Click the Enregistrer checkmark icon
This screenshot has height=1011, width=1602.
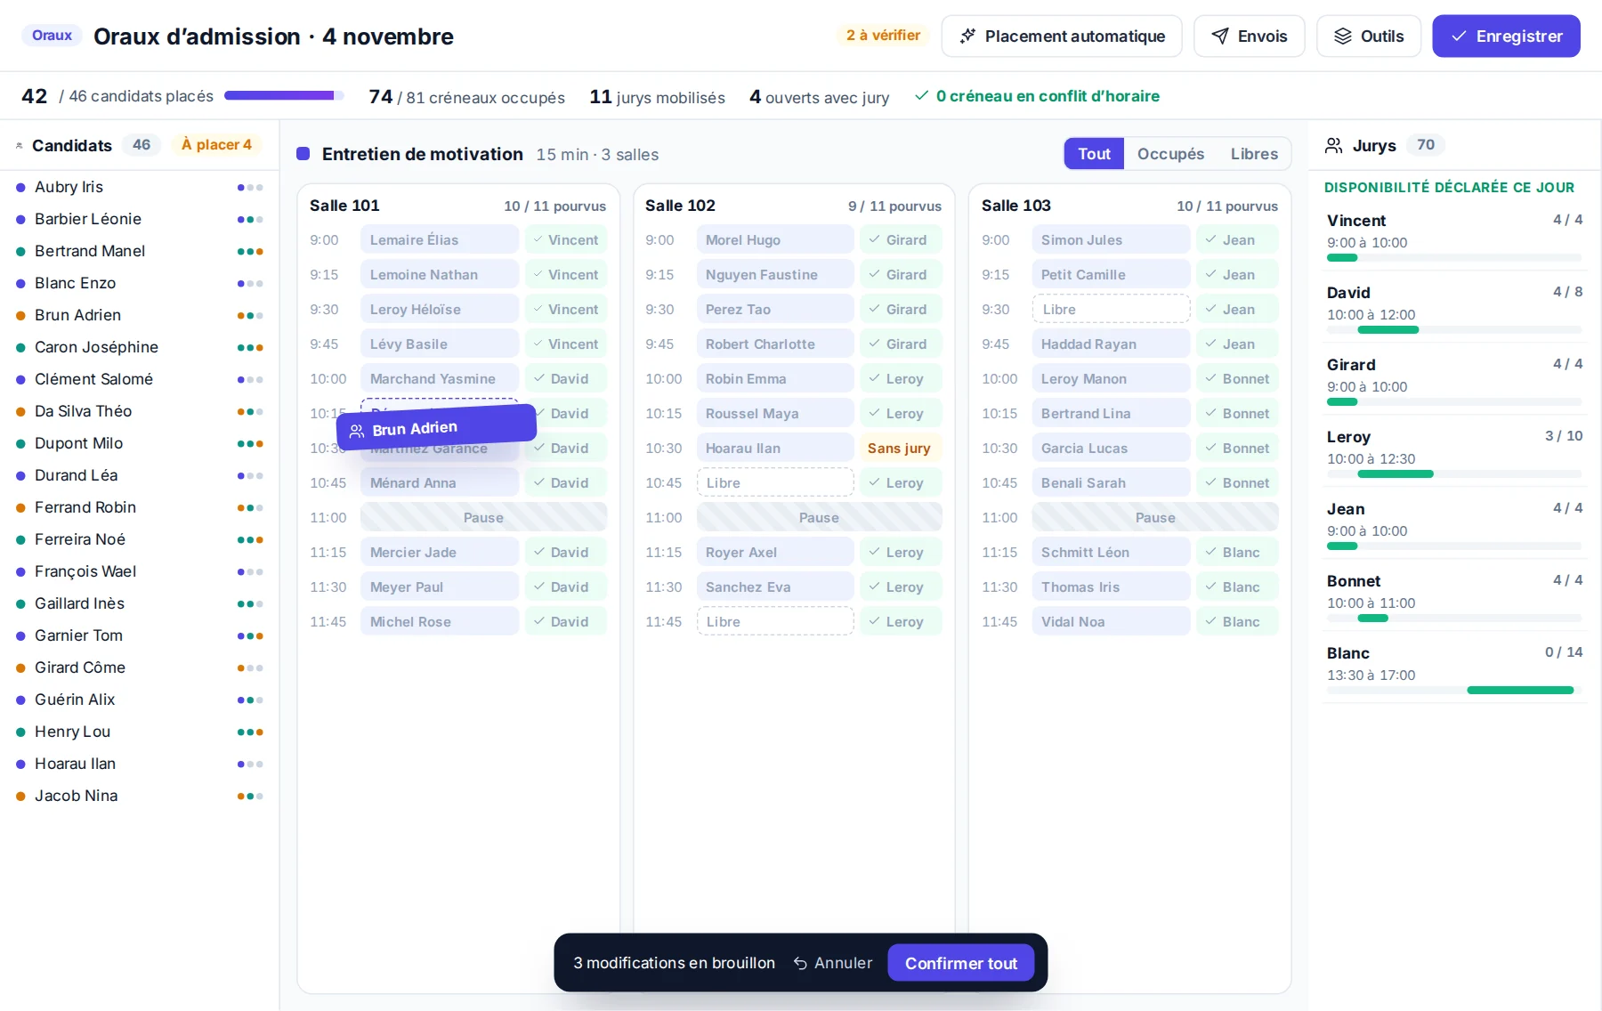point(1459,36)
